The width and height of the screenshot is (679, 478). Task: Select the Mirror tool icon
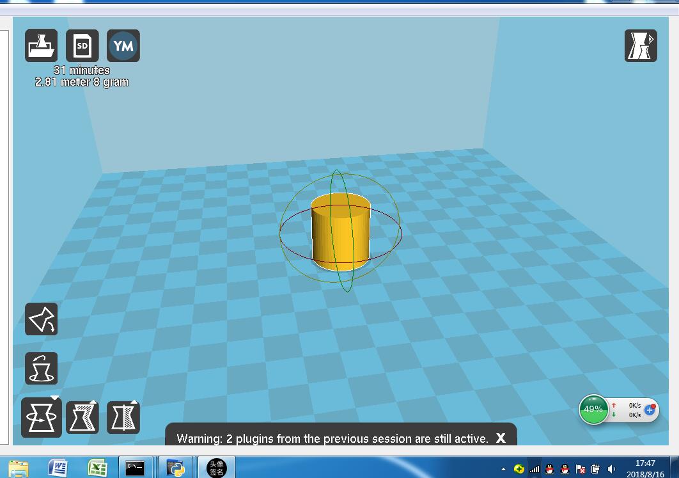pyautogui.click(x=123, y=417)
